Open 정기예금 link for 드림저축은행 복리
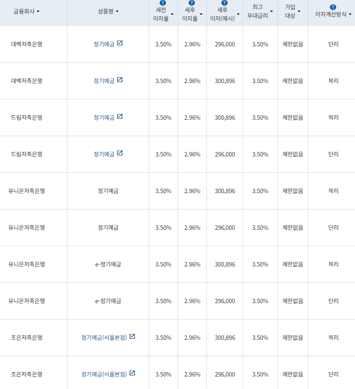This screenshot has width=355, height=389. pos(104,118)
